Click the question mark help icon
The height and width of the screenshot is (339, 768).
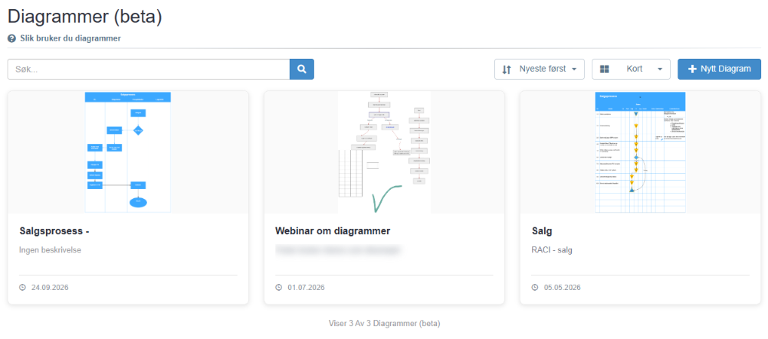[x=11, y=38]
